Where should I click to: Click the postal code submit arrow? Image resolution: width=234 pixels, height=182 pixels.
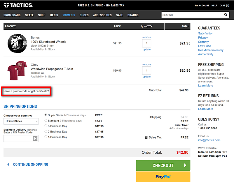coord(35,138)
